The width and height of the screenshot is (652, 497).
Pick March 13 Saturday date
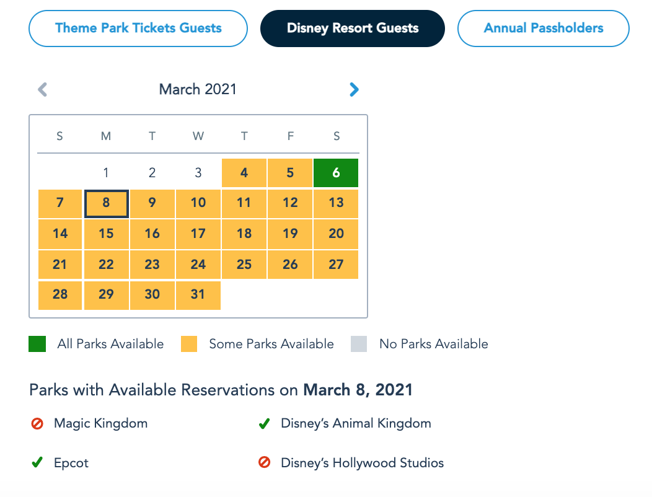click(336, 203)
